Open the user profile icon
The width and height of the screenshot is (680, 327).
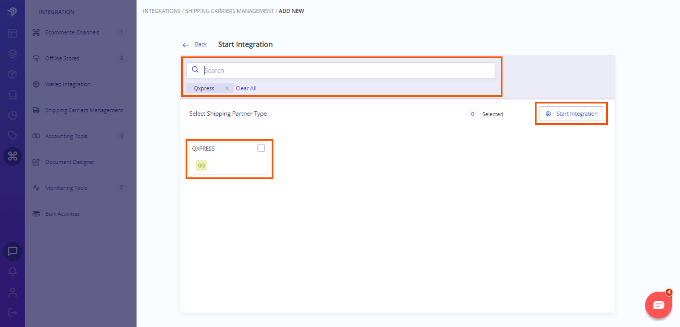coord(13,293)
